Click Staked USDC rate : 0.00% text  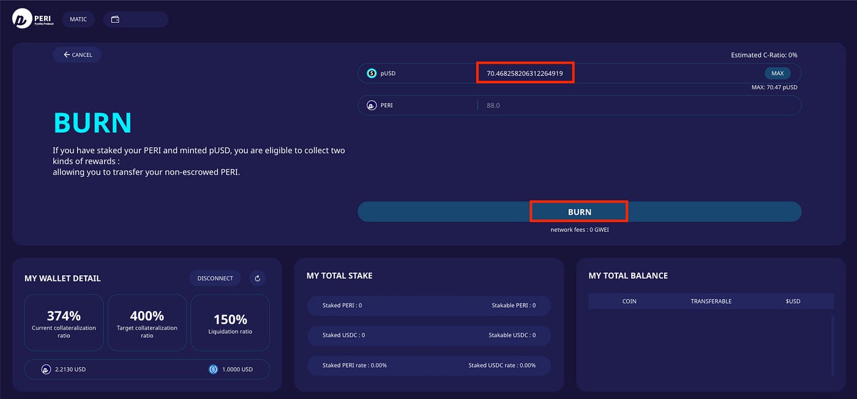point(502,365)
